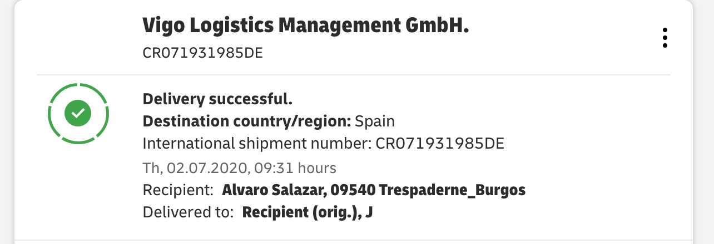The width and height of the screenshot is (714, 244).
Task: Click tracking number CR071931985DE under the title
Action: pos(202,53)
